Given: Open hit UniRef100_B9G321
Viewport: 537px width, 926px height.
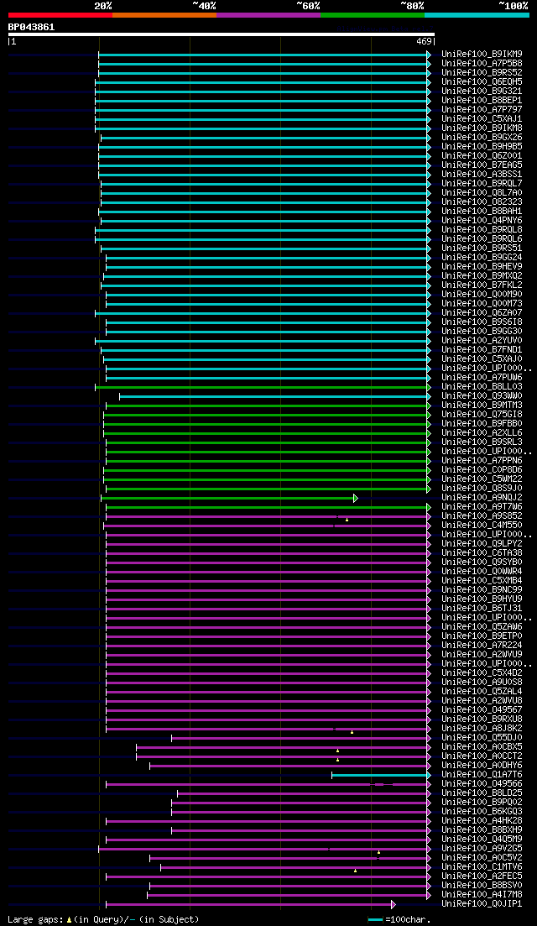Looking at the screenshot, I should pos(482,91).
